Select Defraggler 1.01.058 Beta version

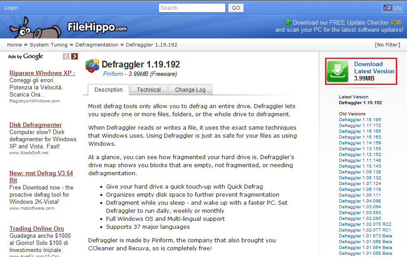[x=365, y=253]
